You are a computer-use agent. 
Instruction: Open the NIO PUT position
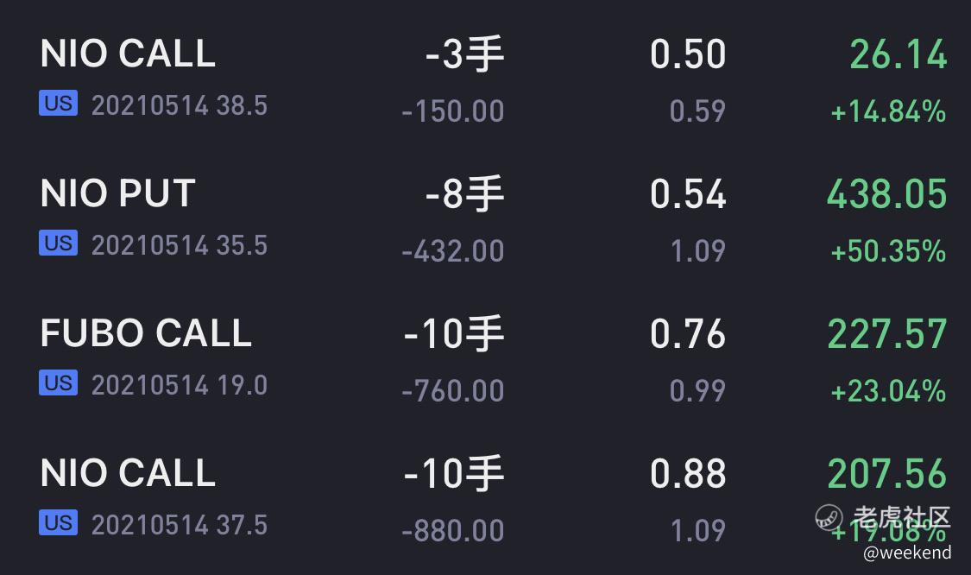[x=485, y=220]
